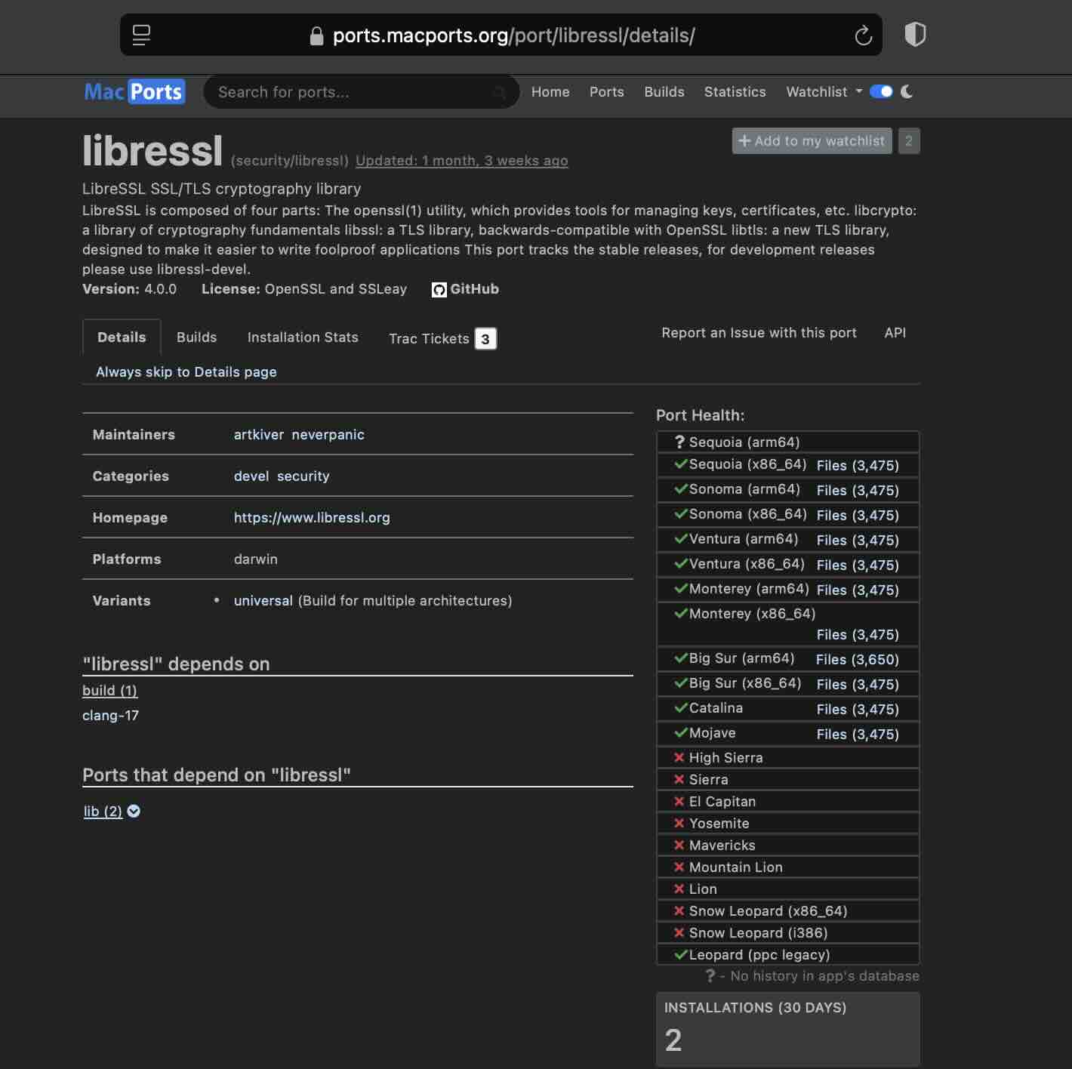Open the security category link
The width and height of the screenshot is (1072, 1069).
tap(303, 476)
